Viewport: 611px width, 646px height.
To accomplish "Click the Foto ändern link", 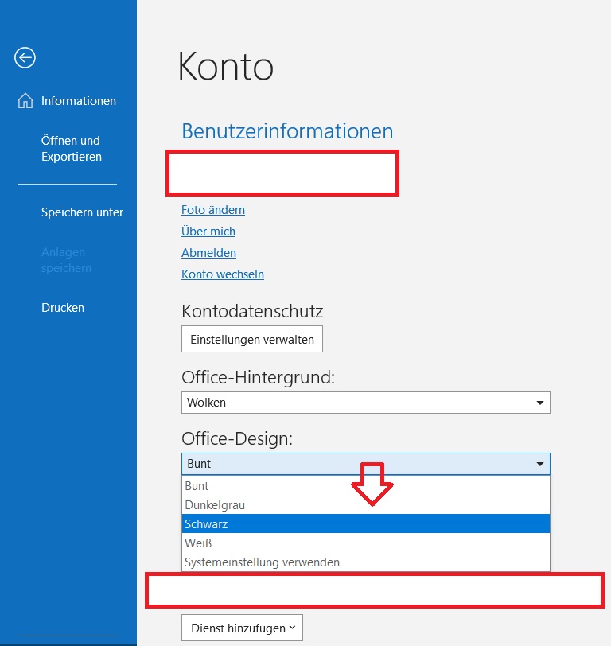I will 213,210.
